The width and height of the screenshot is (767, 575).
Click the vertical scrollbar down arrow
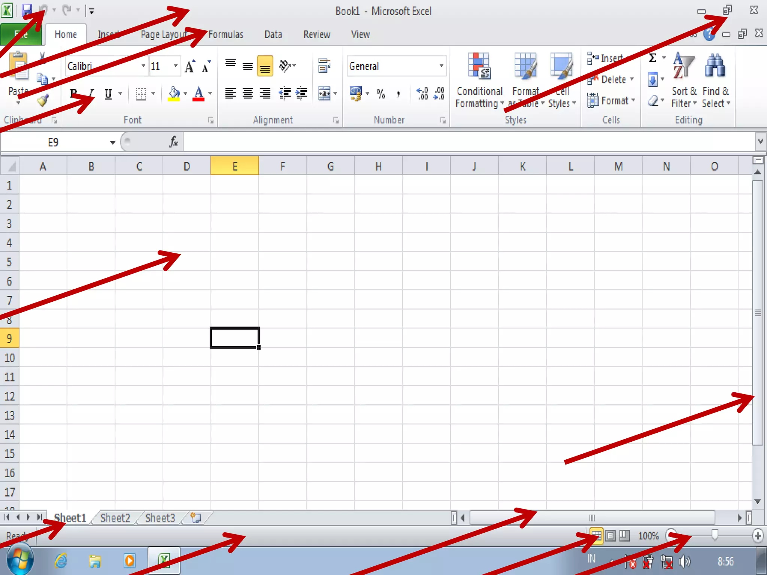click(758, 501)
